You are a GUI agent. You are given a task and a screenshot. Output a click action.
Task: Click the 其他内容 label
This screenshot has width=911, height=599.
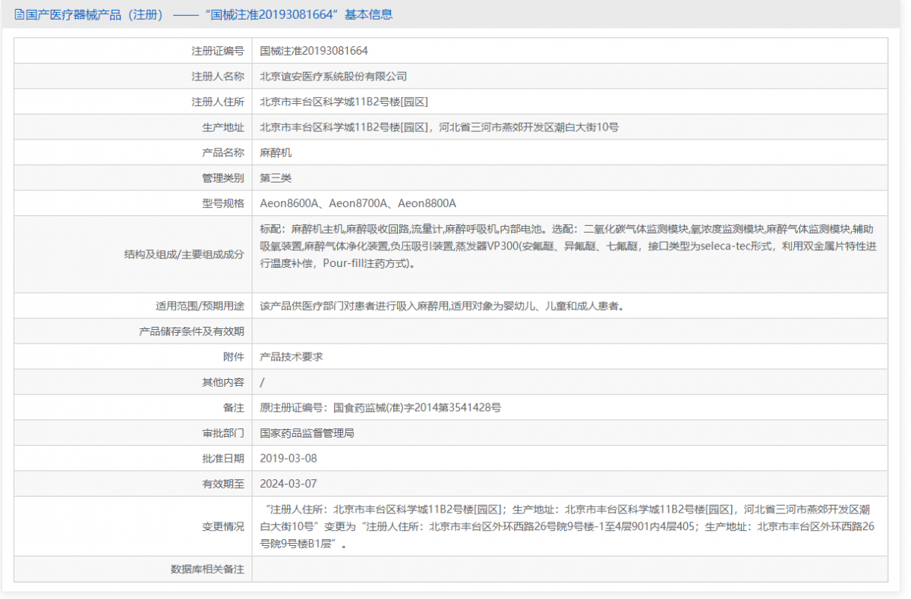223,382
